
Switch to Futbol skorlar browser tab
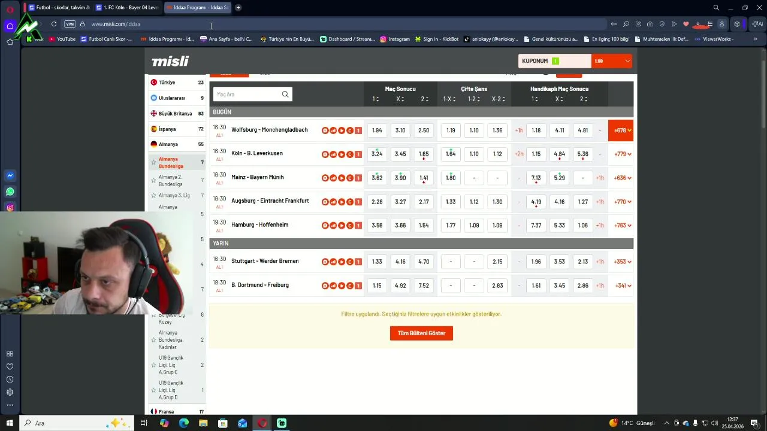pyautogui.click(x=59, y=7)
